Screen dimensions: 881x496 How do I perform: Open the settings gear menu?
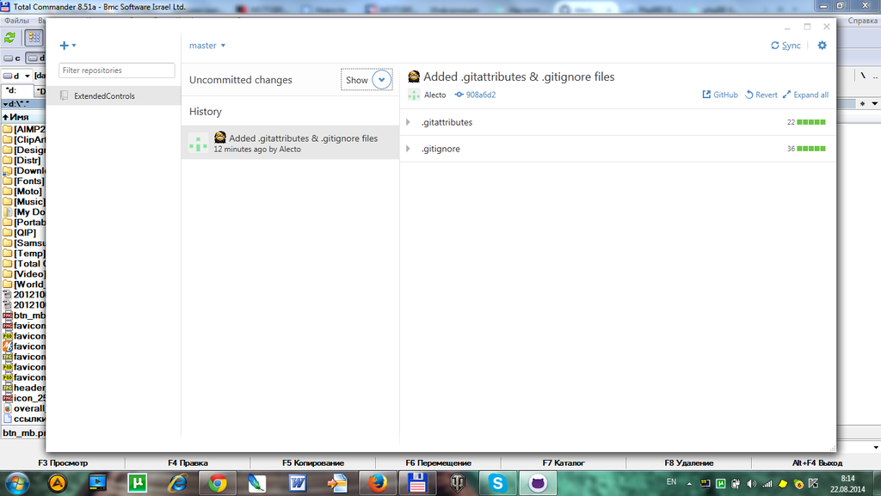(x=822, y=46)
